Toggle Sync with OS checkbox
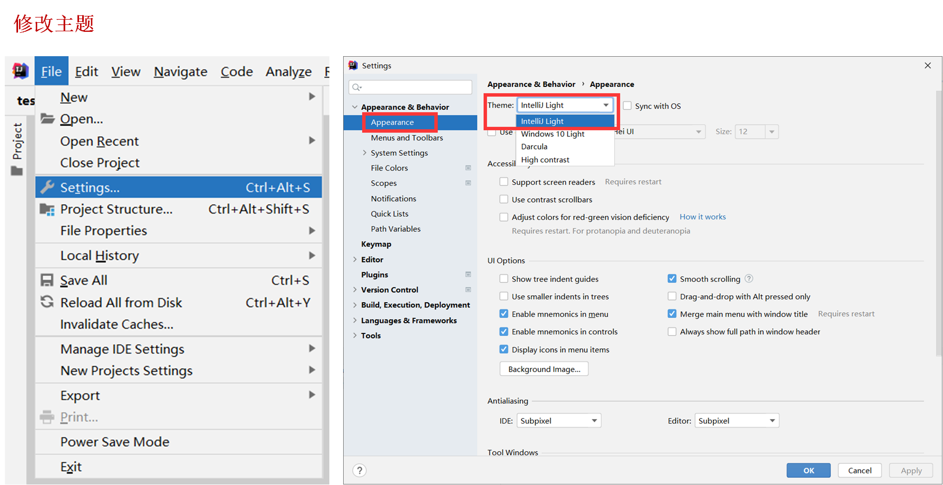The height and width of the screenshot is (485, 943). point(627,105)
